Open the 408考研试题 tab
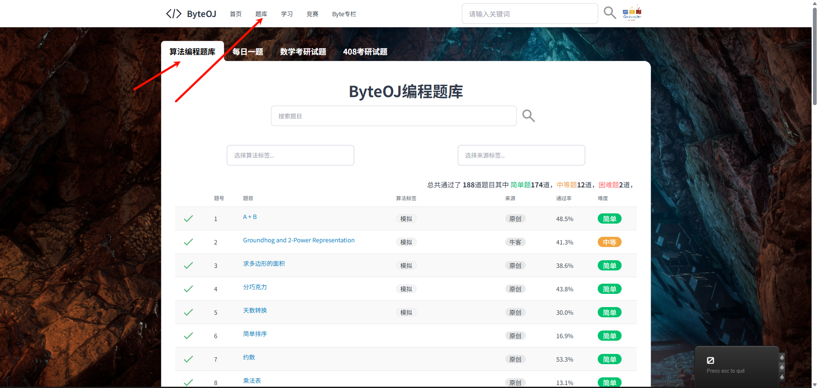Image resolution: width=818 pixels, height=388 pixels. tap(365, 52)
